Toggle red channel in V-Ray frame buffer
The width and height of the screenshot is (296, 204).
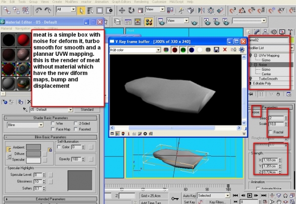coord(175,50)
